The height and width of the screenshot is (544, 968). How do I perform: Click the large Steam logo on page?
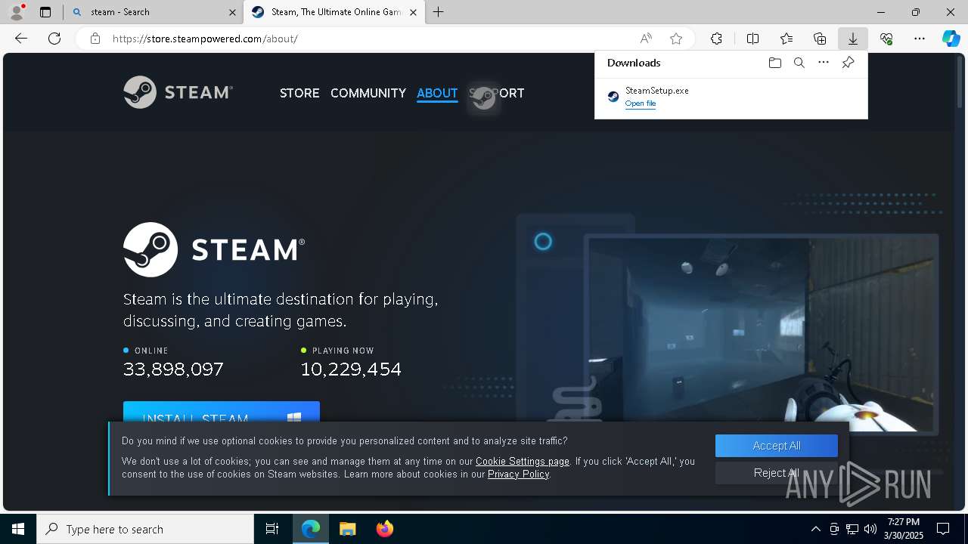click(x=214, y=249)
